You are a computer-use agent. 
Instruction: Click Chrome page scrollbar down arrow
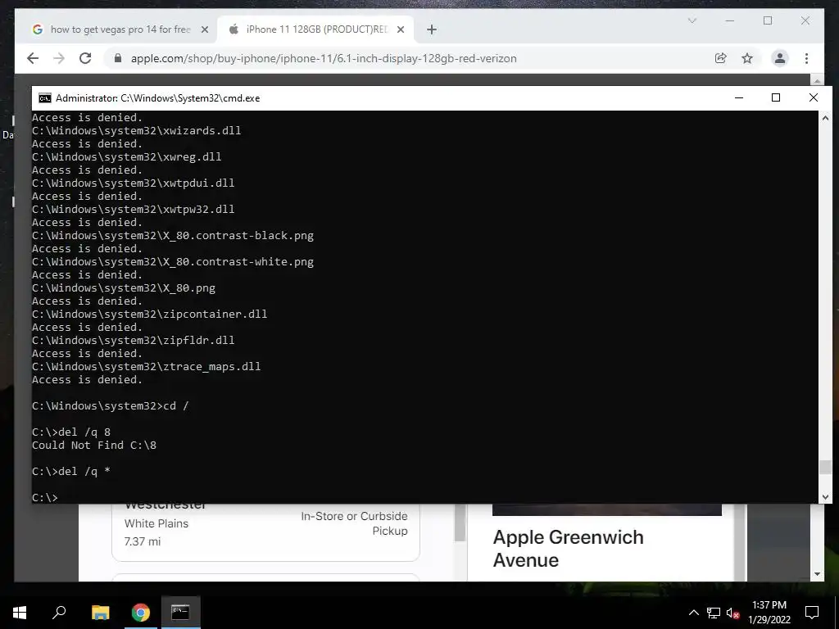tap(817, 574)
